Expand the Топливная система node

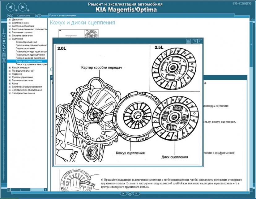point(10,32)
